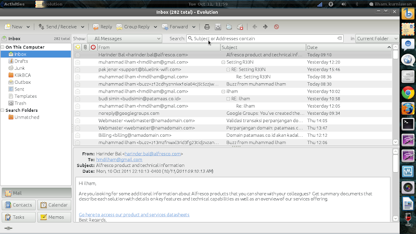Click the Forward button
416x234 pixels.
[175, 27]
